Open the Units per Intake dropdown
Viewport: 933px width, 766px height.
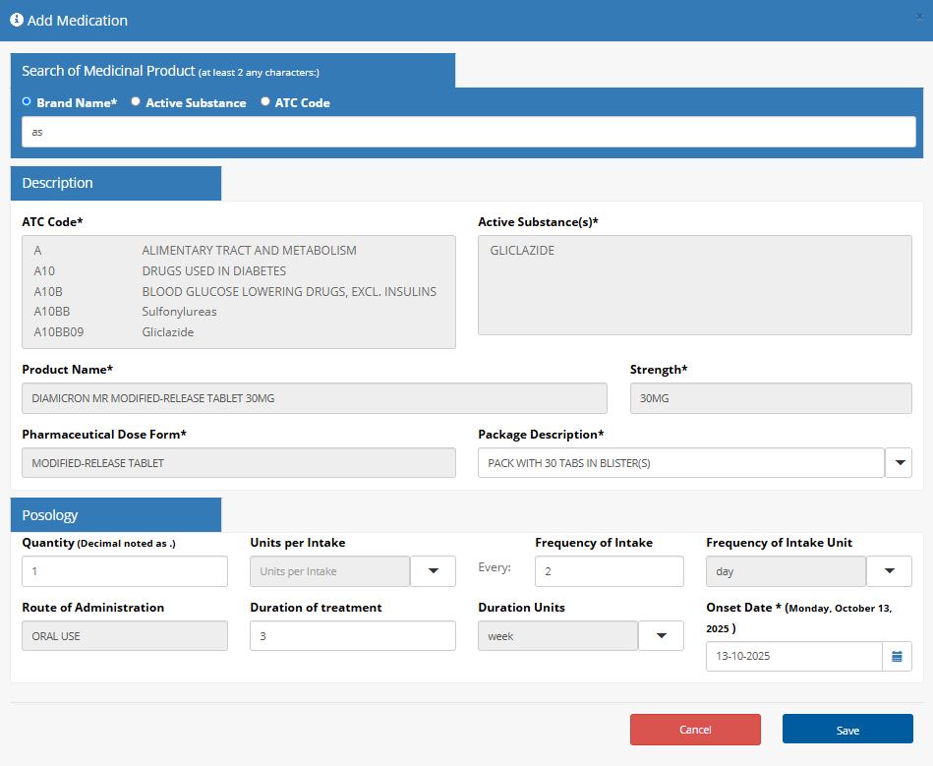pos(433,571)
